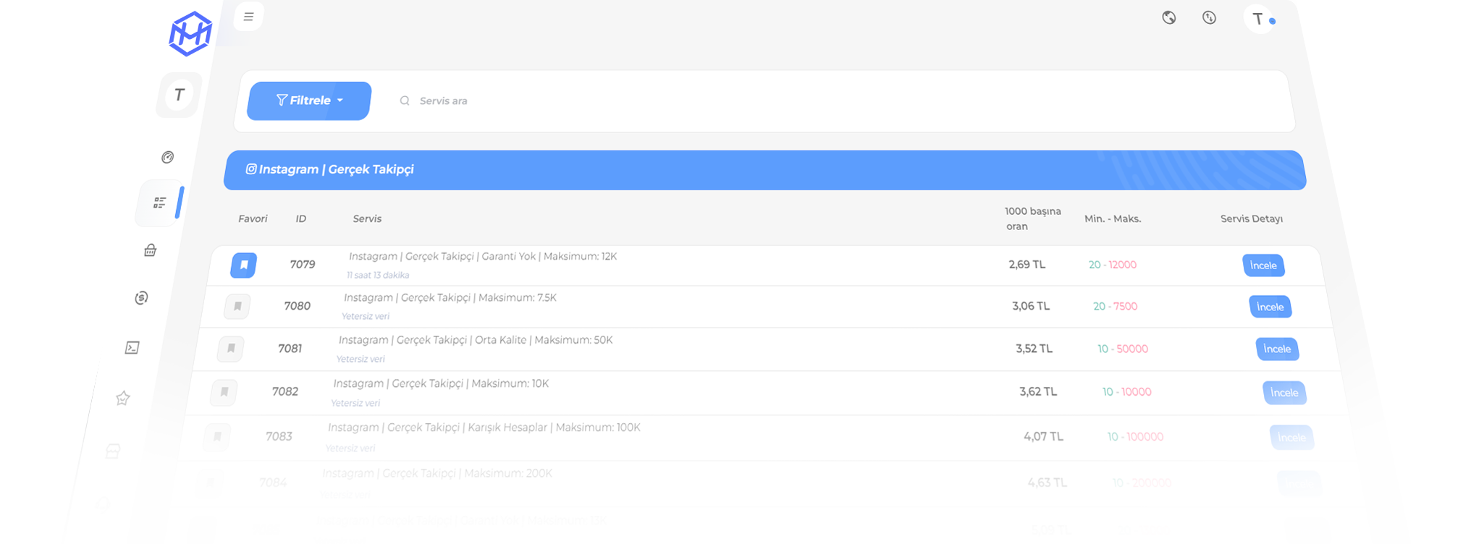Click the globe icon in the top bar
The image size is (1471, 544).
(1169, 18)
